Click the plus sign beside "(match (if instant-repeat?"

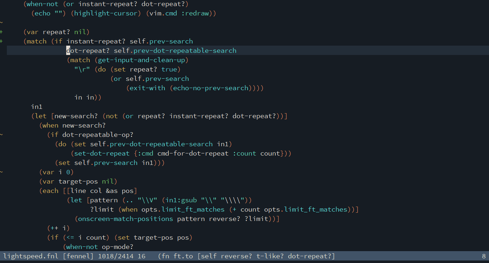point(1,41)
